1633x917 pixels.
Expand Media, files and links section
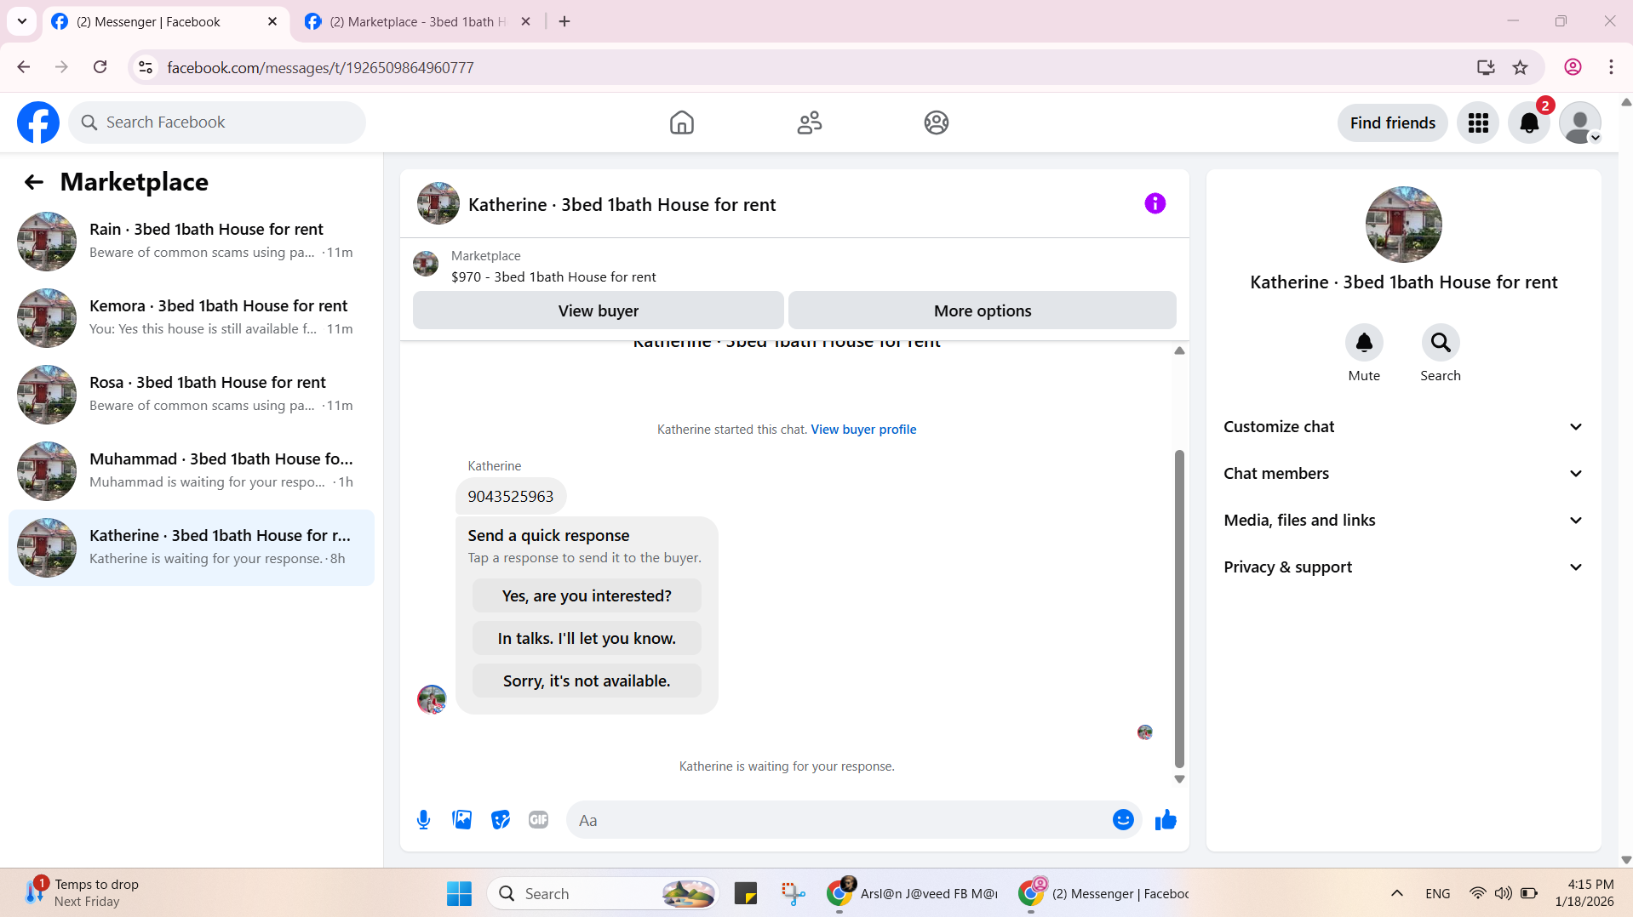[x=1404, y=521]
